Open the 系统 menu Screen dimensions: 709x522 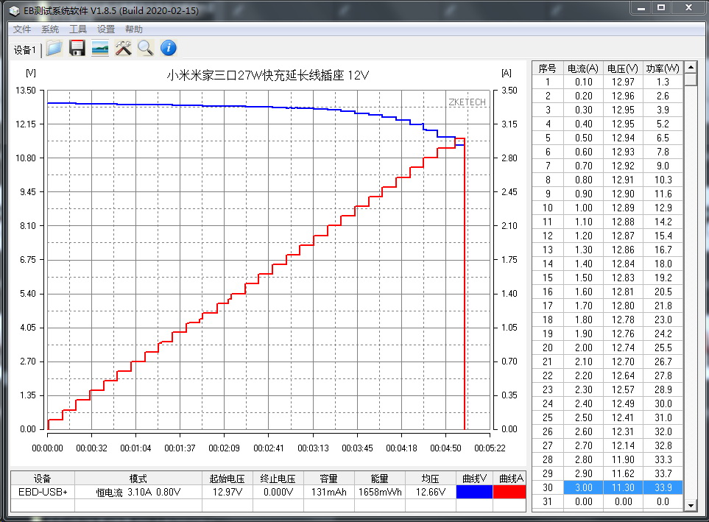(x=50, y=29)
